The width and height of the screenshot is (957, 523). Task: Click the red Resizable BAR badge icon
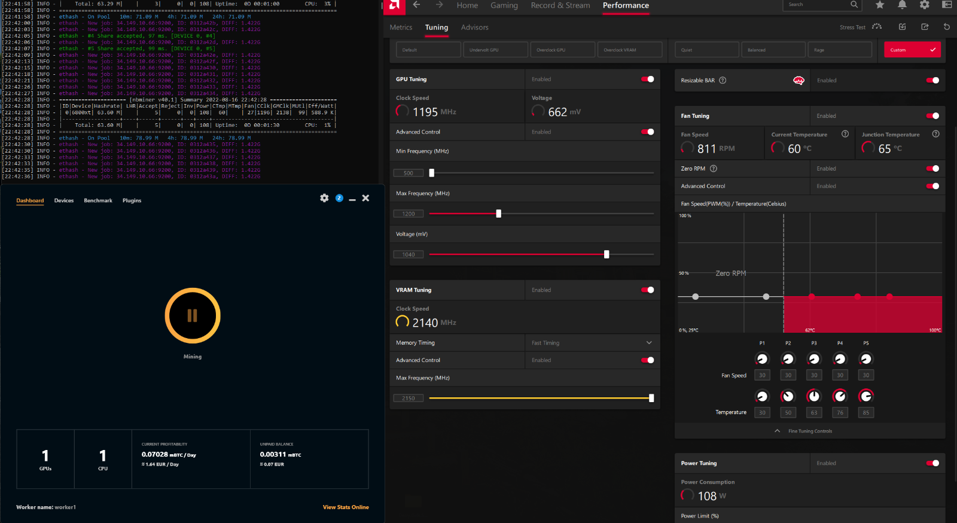(798, 80)
